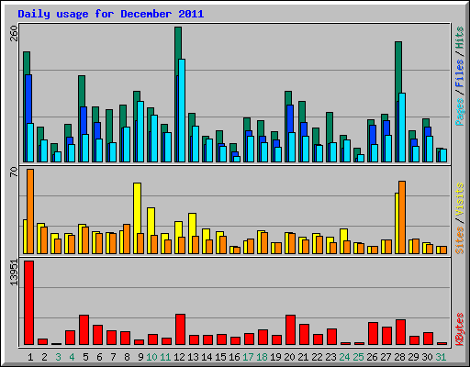The width and height of the screenshot is (470, 367).
Task: Click day label '7' on the axis
Action: pyautogui.click(x=113, y=357)
